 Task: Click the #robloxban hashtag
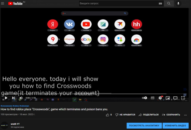pos(24,106)
